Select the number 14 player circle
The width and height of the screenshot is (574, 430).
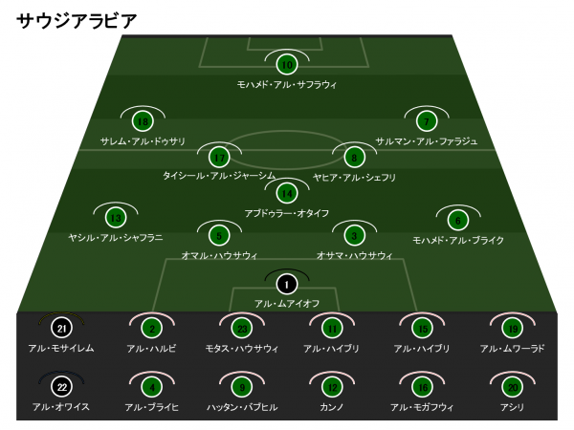[287, 193]
